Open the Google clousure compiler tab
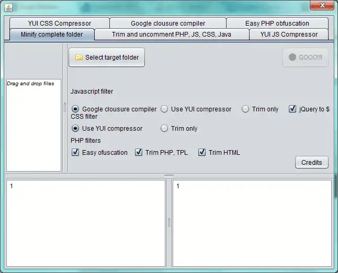This screenshot has height=273, width=338. 168,23
